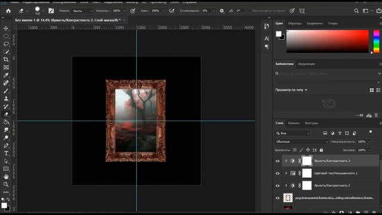Select the Eyedropper tool

(6, 75)
